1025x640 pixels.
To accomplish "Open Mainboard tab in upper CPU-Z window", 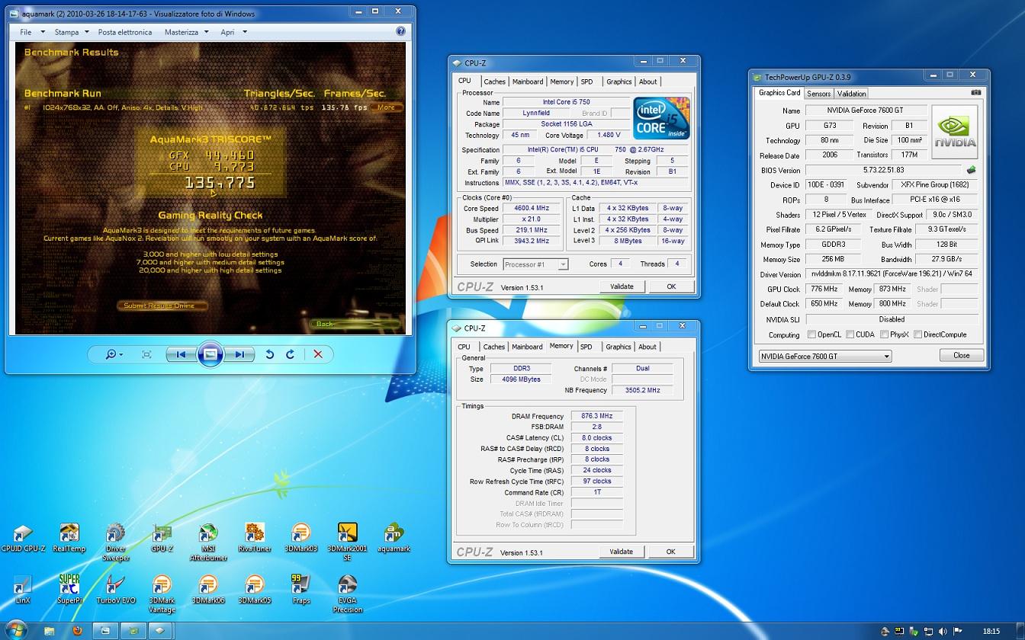I will pos(528,82).
